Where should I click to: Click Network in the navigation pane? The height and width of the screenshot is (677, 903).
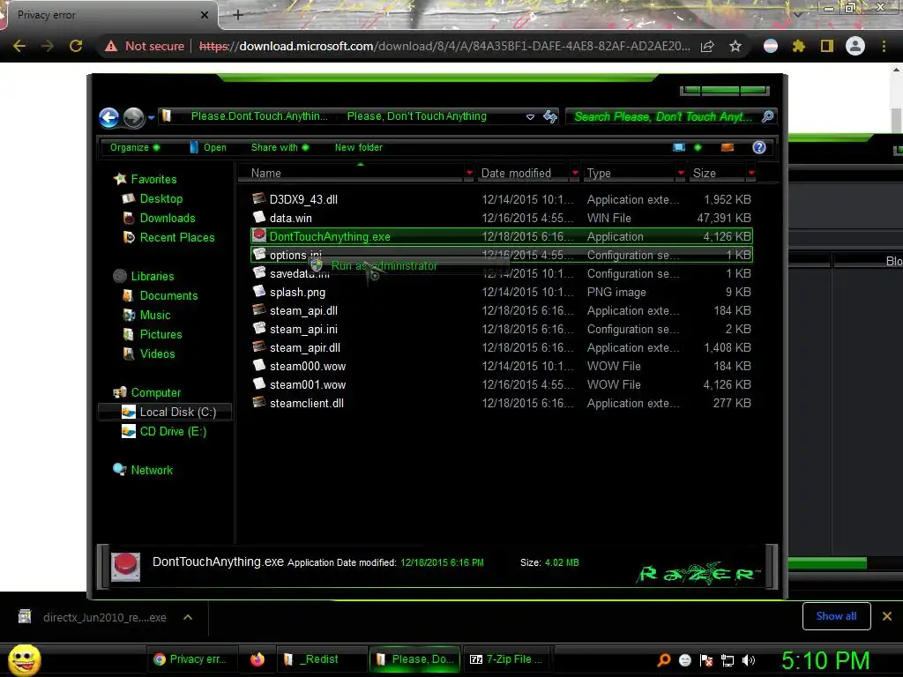point(152,470)
